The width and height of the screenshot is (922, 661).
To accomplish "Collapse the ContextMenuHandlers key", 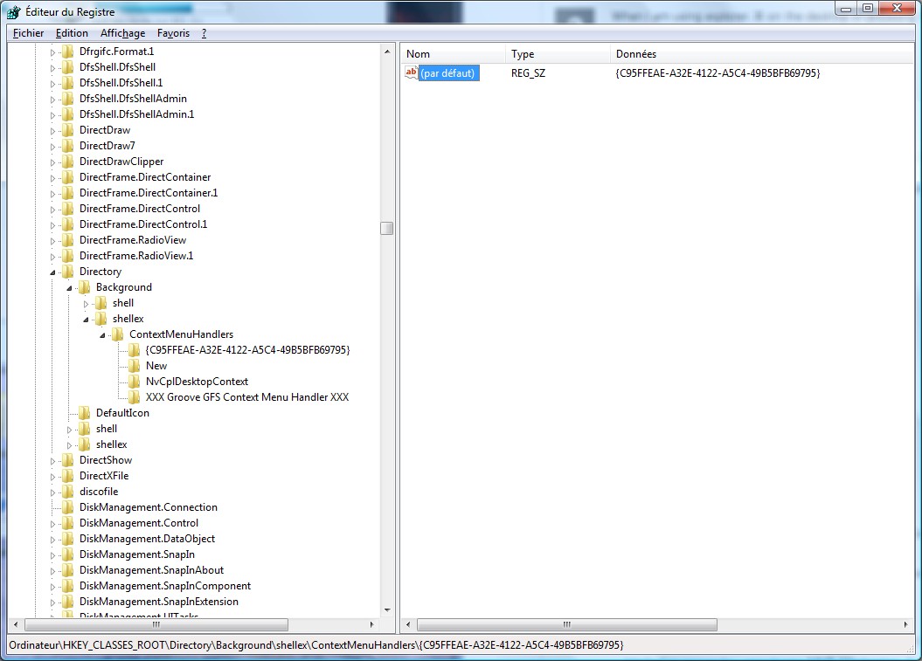I will coord(102,335).
